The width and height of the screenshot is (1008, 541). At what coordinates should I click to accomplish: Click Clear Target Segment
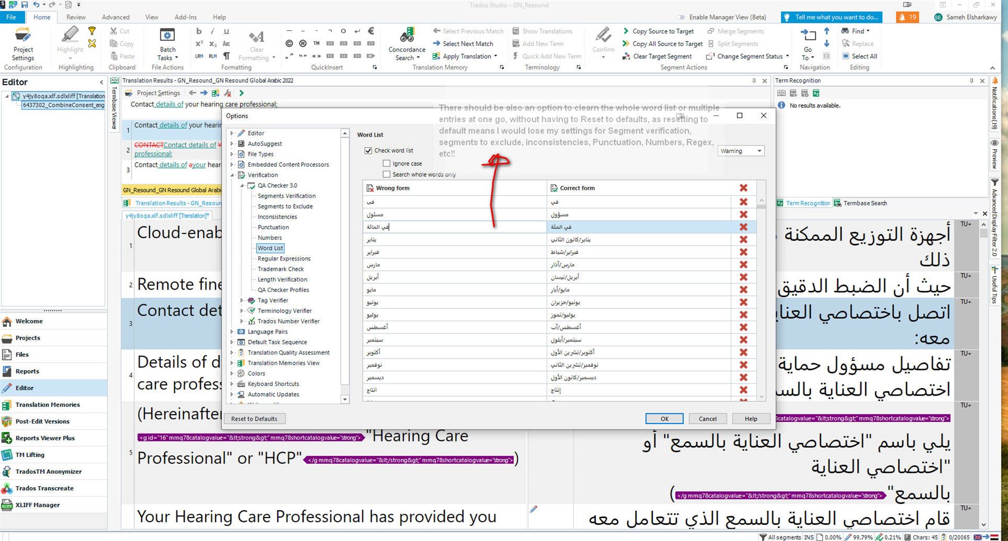[x=657, y=56]
